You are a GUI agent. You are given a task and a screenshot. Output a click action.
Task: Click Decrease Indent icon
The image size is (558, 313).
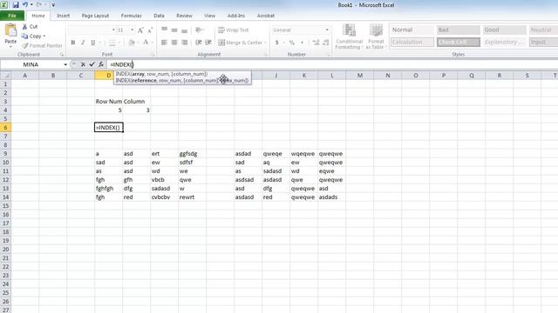199,43
